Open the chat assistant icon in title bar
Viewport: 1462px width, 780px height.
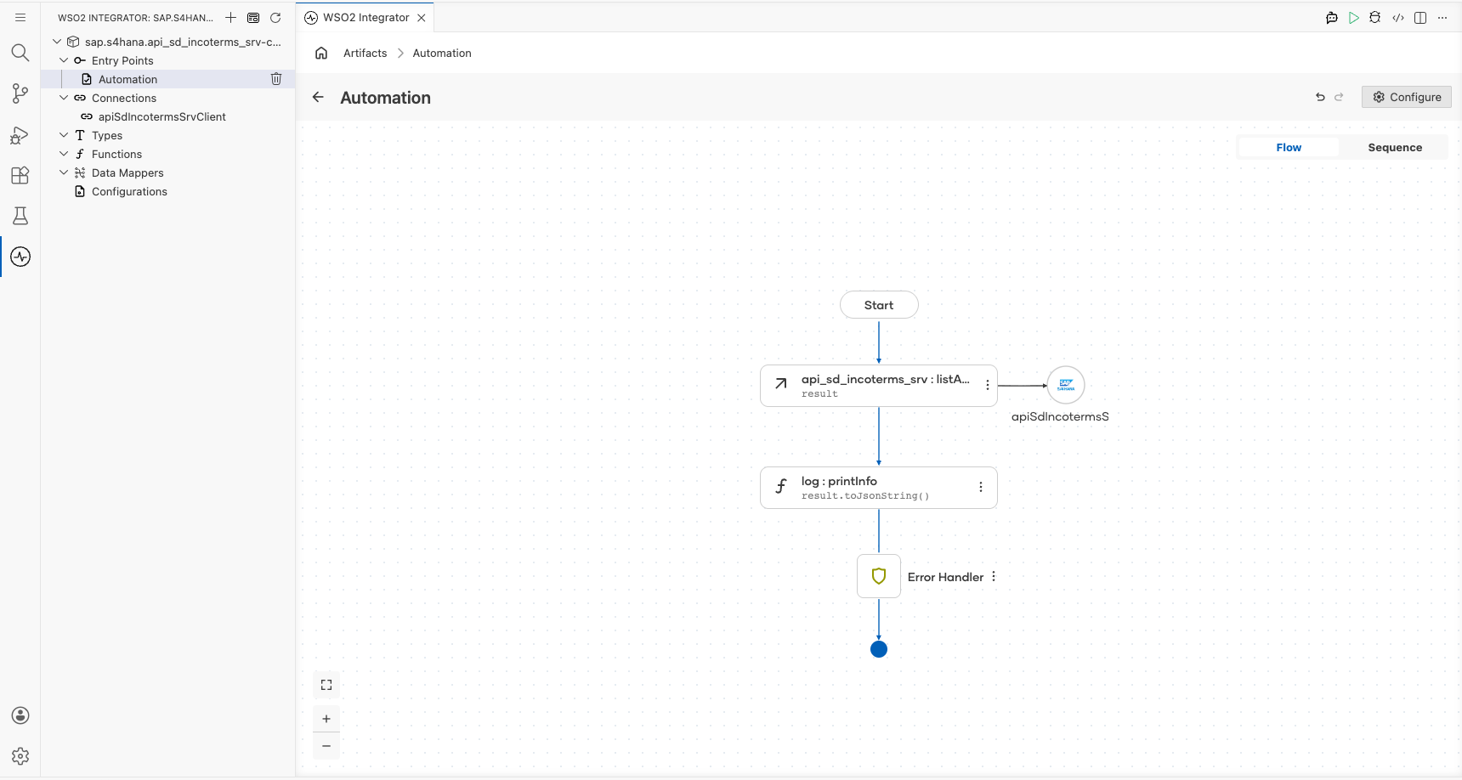click(x=1332, y=17)
